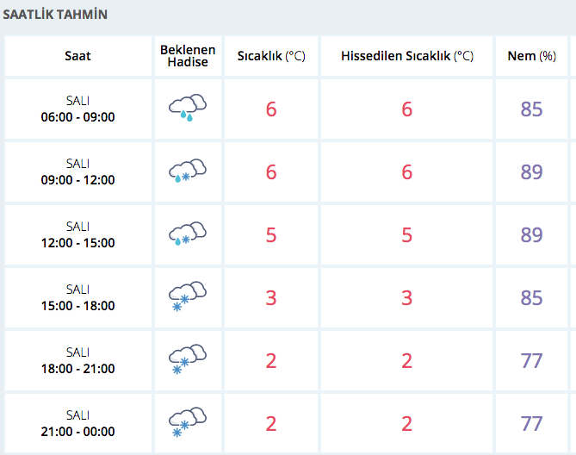Image resolution: width=576 pixels, height=455 pixels.
Task: Click the rain icon for 06:00 - 09:00
Action: point(188,109)
